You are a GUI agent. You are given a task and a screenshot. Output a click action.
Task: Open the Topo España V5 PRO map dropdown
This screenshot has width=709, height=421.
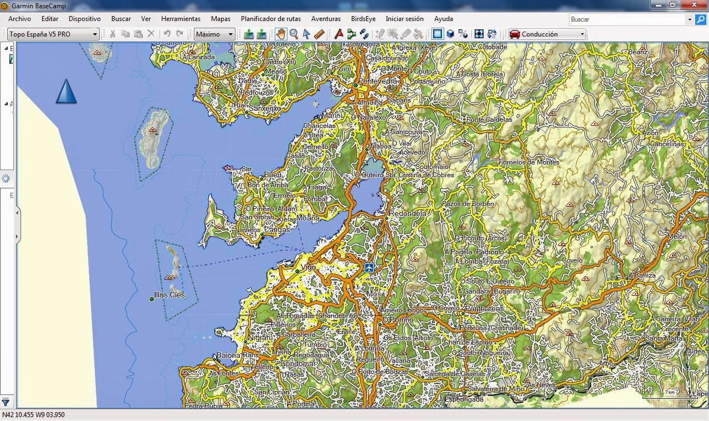coord(54,34)
